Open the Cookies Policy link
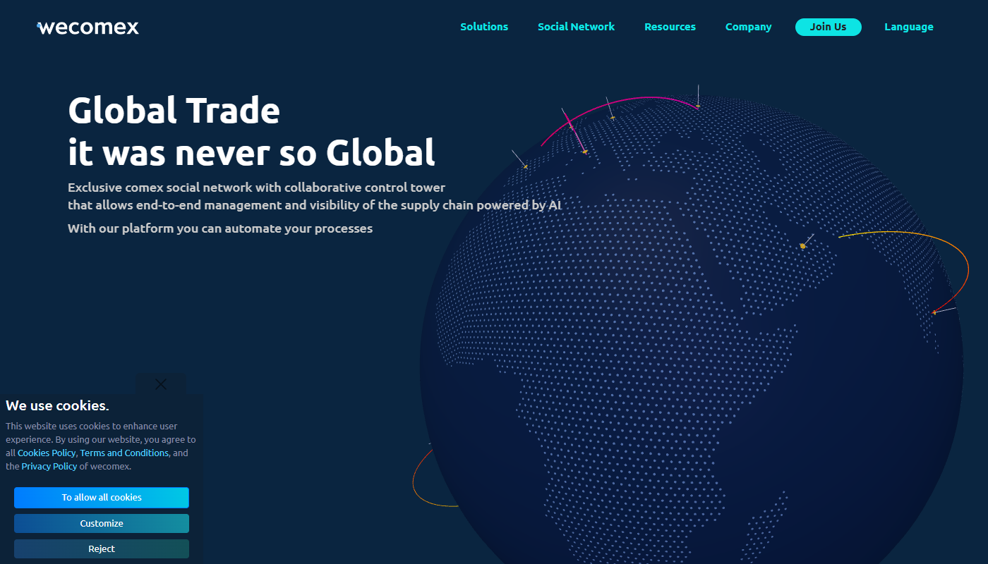 click(46, 453)
